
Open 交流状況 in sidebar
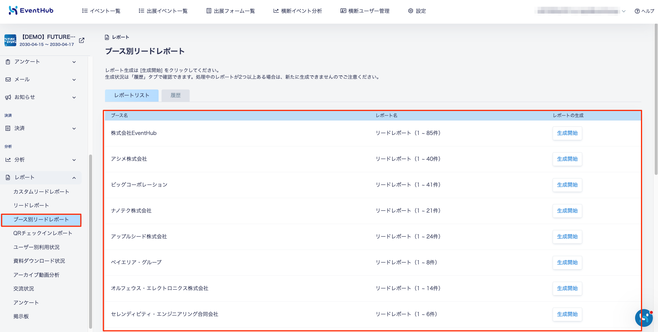coord(24,288)
